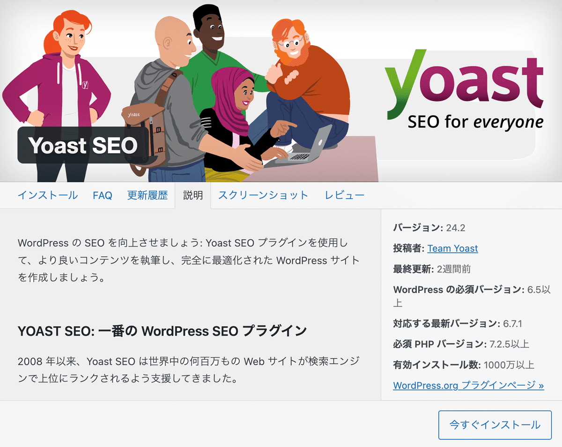
Task: Select the 説明 tab
Action: coord(193,196)
